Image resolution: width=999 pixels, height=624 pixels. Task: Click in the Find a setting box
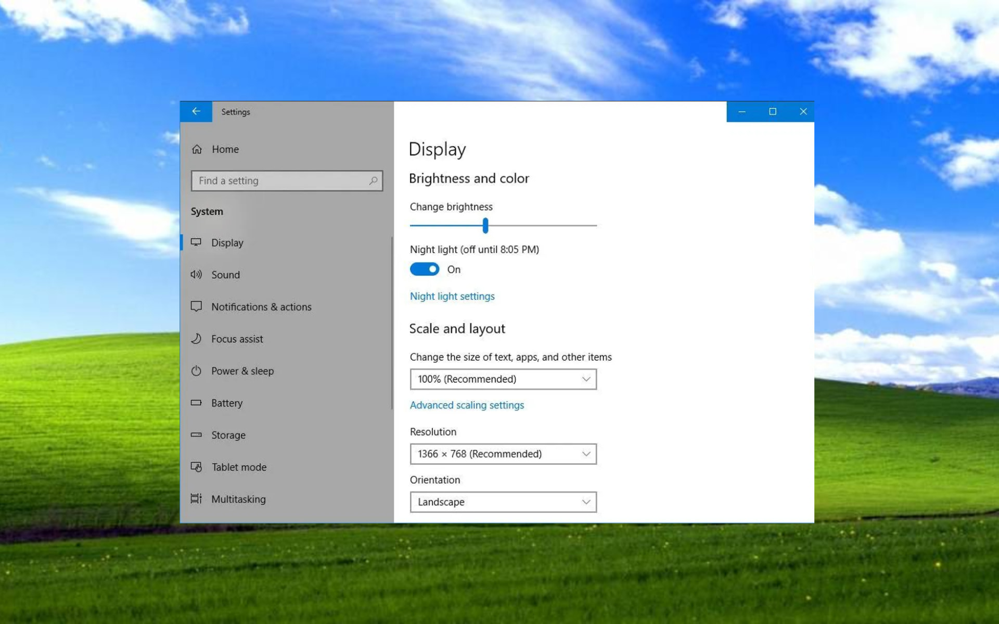[x=287, y=180]
